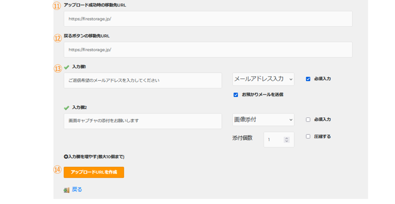The height and width of the screenshot is (204, 395).
Task: Uncheck 必須入力 for 入力欄1
Action: [308, 79]
